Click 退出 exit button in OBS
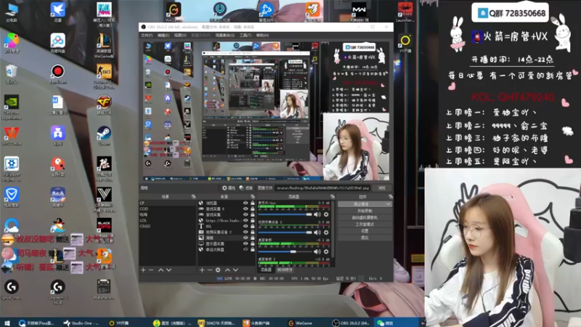Screen dimensions: 581x327 click(365, 238)
